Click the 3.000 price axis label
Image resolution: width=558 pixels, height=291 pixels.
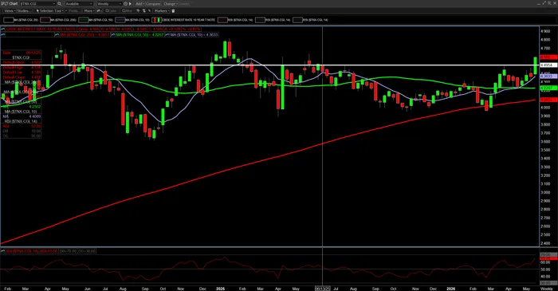(x=545, y=192)
